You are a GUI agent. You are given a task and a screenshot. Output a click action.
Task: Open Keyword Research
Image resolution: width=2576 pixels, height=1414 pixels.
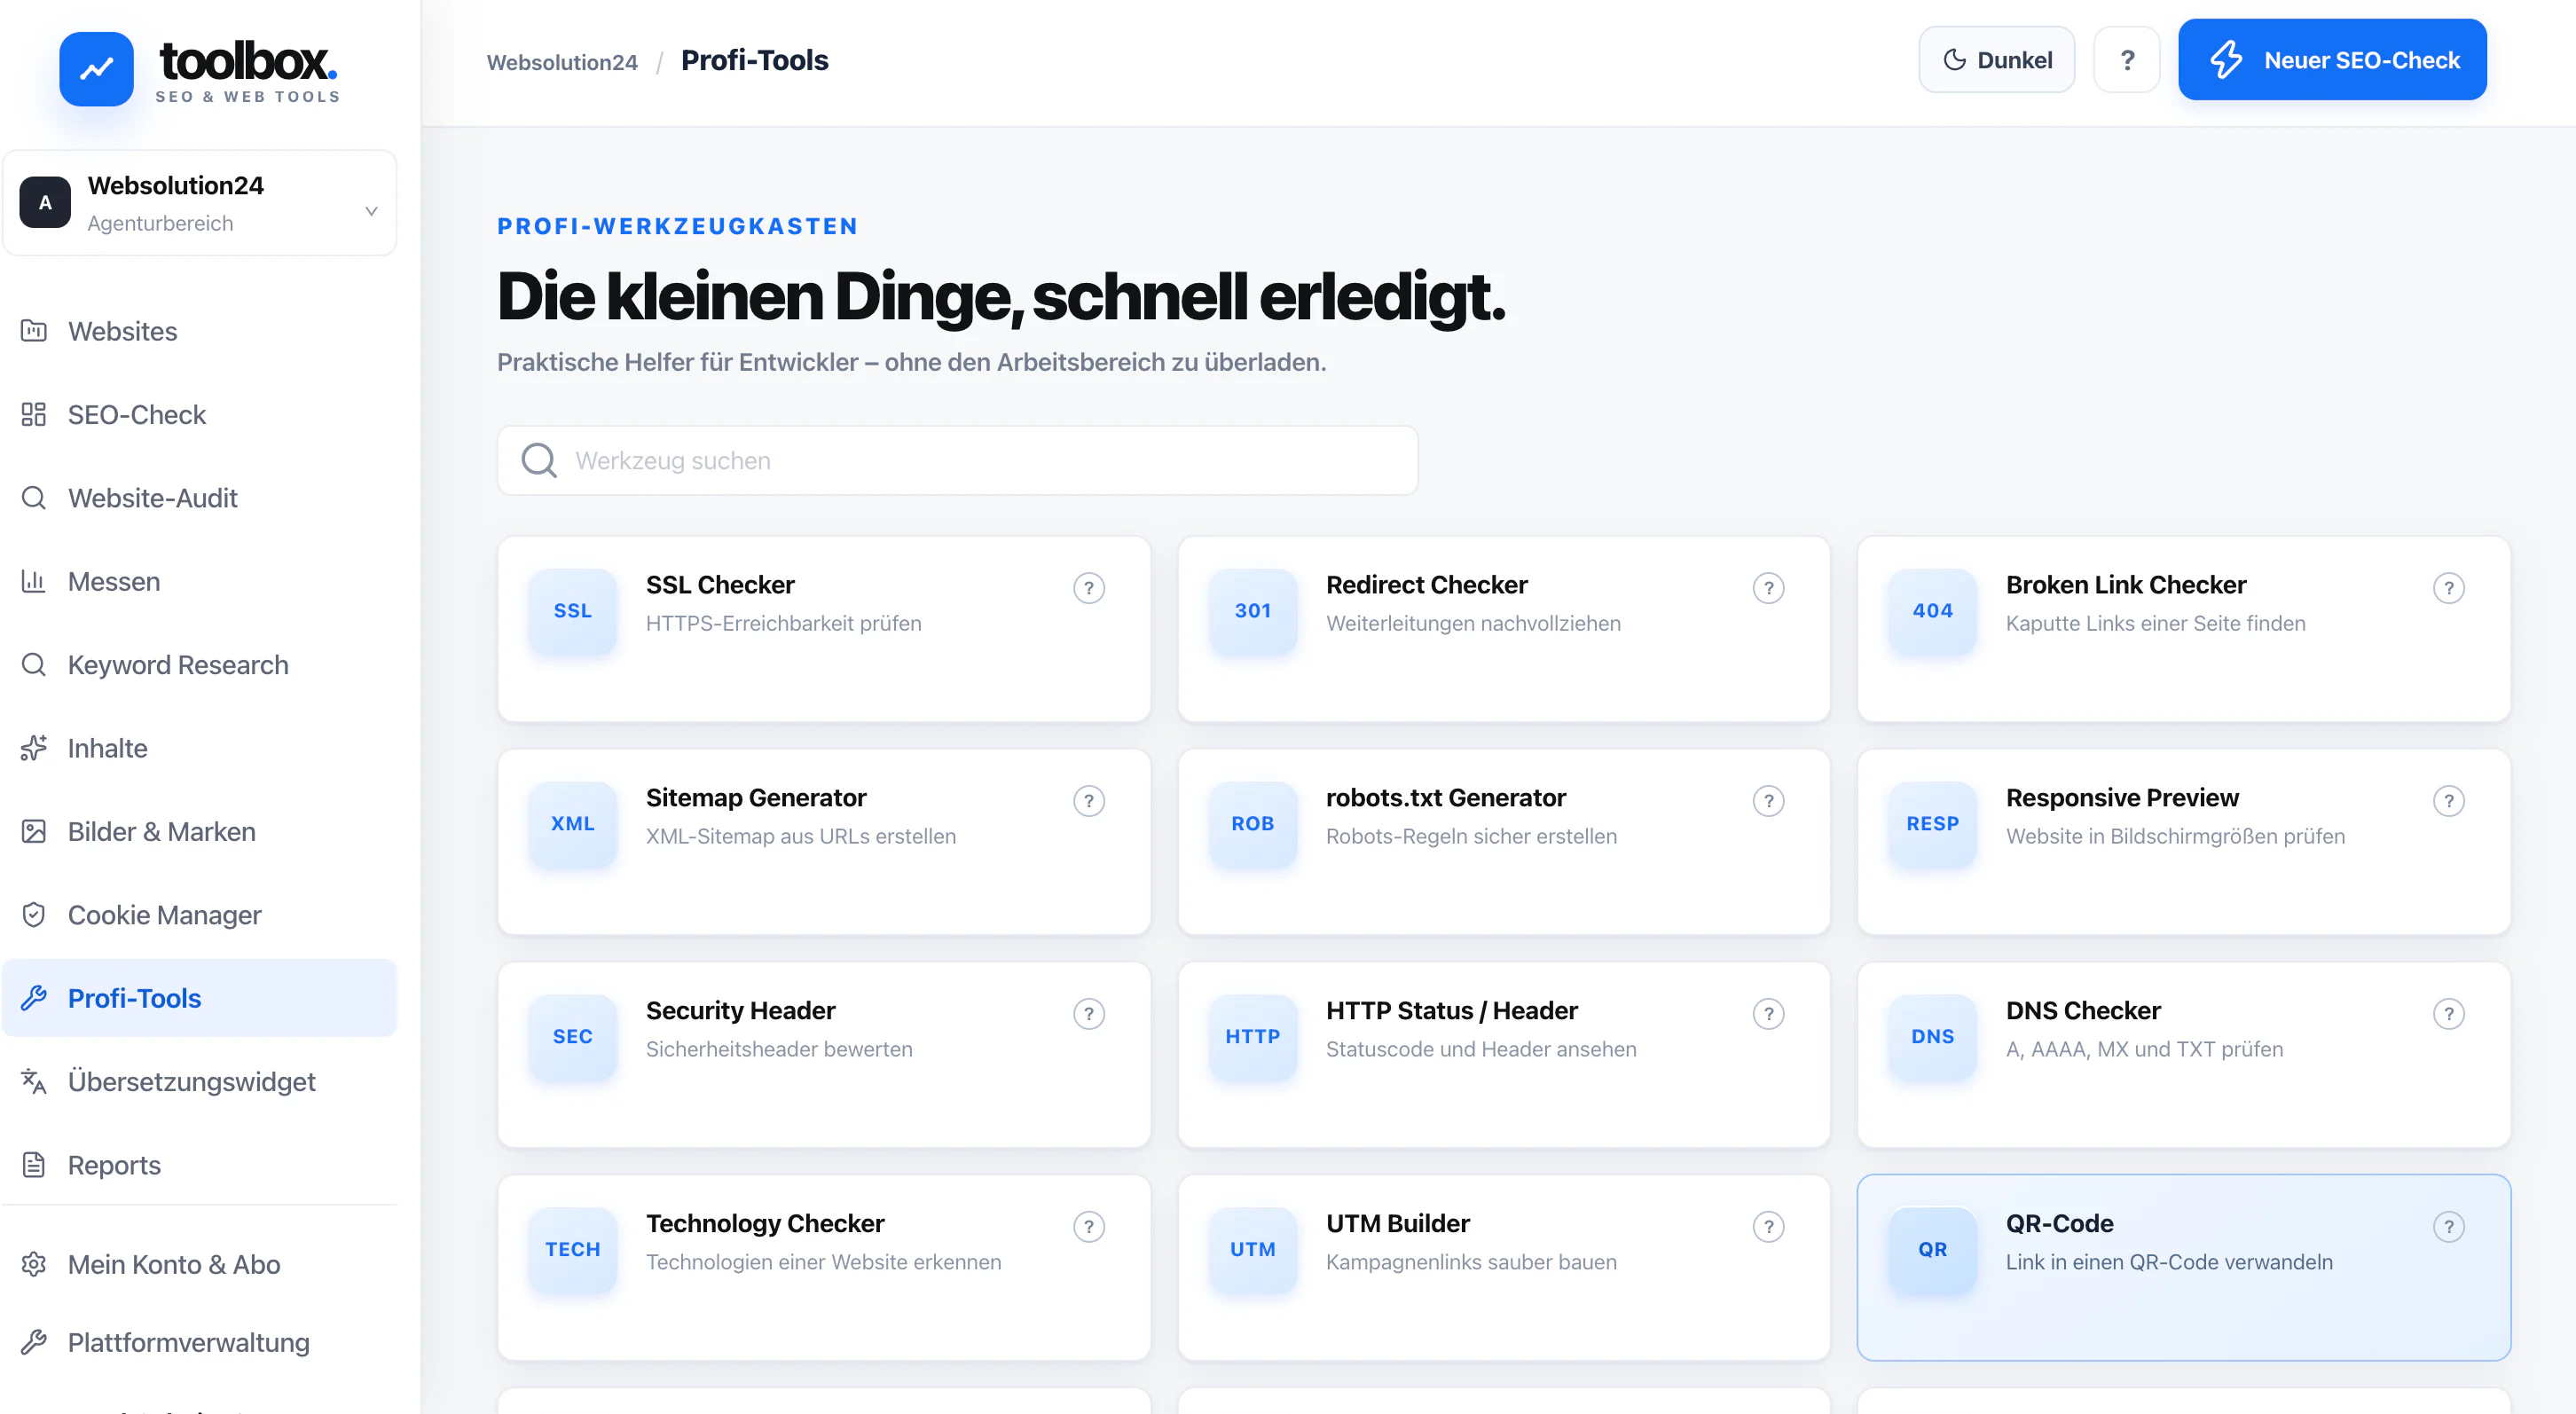coord(200,665)
